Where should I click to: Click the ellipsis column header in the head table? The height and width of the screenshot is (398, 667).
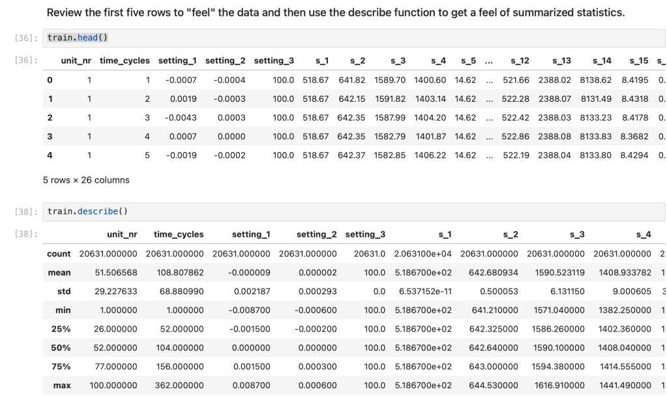pyautogui.click(x=490, y=61)
